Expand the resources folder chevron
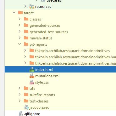Image resolution: width=116 pixels, height=116 pixels. [25, 6]
